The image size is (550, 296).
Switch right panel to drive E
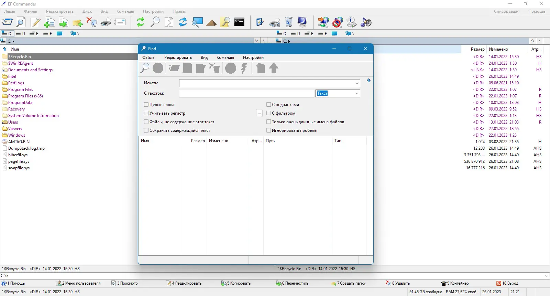tap(309, 33)
